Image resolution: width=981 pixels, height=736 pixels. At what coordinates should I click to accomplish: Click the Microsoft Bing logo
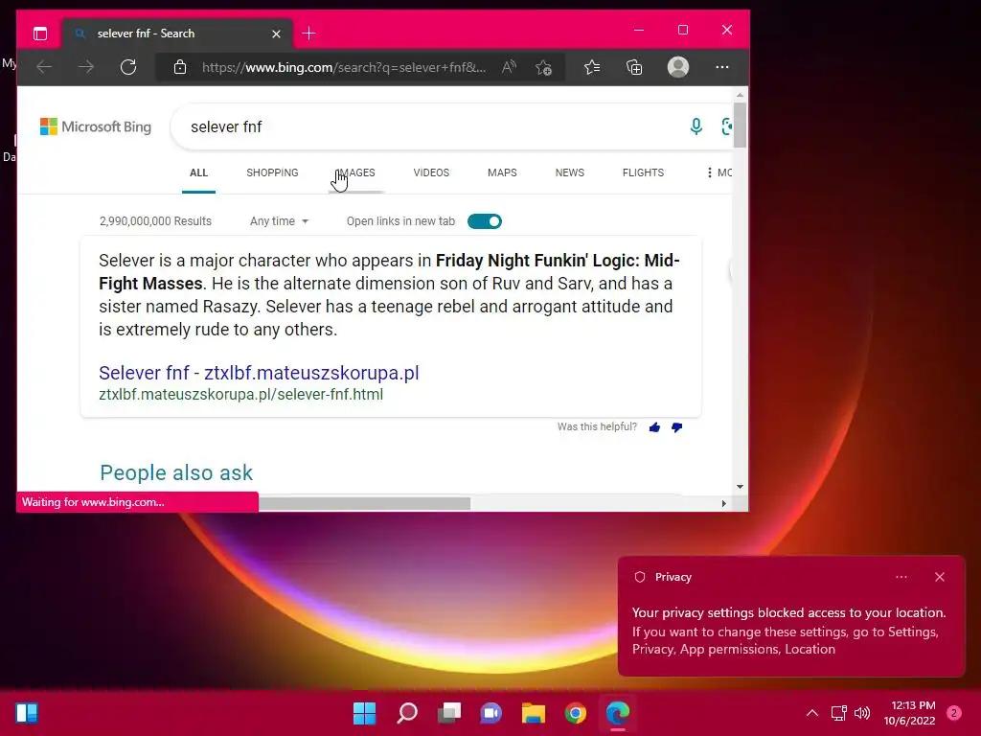(96, 126)
